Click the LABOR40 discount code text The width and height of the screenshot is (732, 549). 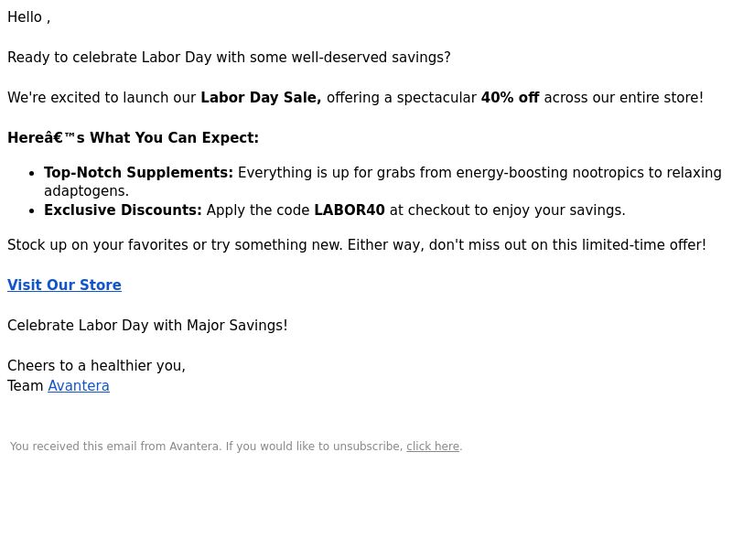350,210
